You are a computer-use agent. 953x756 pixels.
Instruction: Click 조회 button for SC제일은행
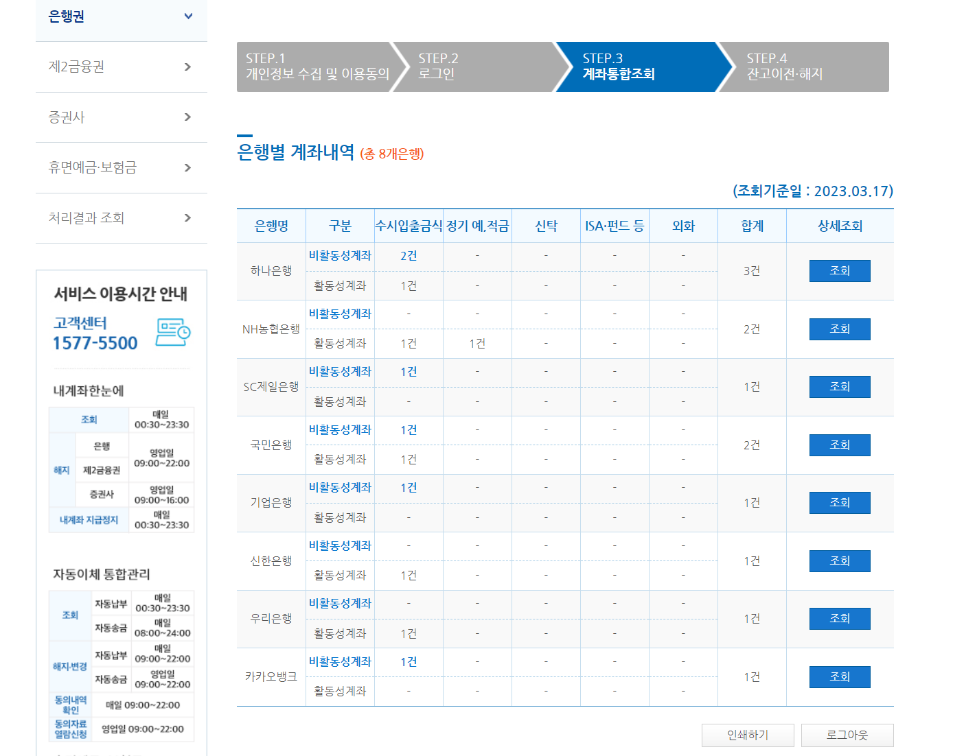(840, 387)
